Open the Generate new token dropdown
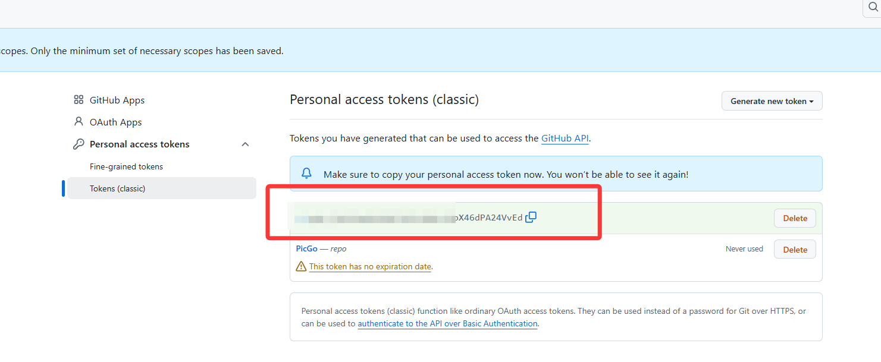881x362 pixels. pos(772,101)
